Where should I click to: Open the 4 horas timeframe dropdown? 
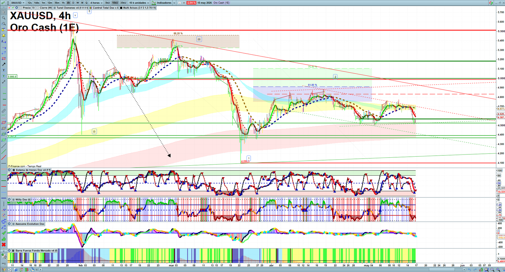coord(97,3)
